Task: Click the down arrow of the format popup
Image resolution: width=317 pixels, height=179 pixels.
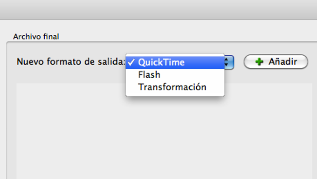Action: (x=227, y=65)
